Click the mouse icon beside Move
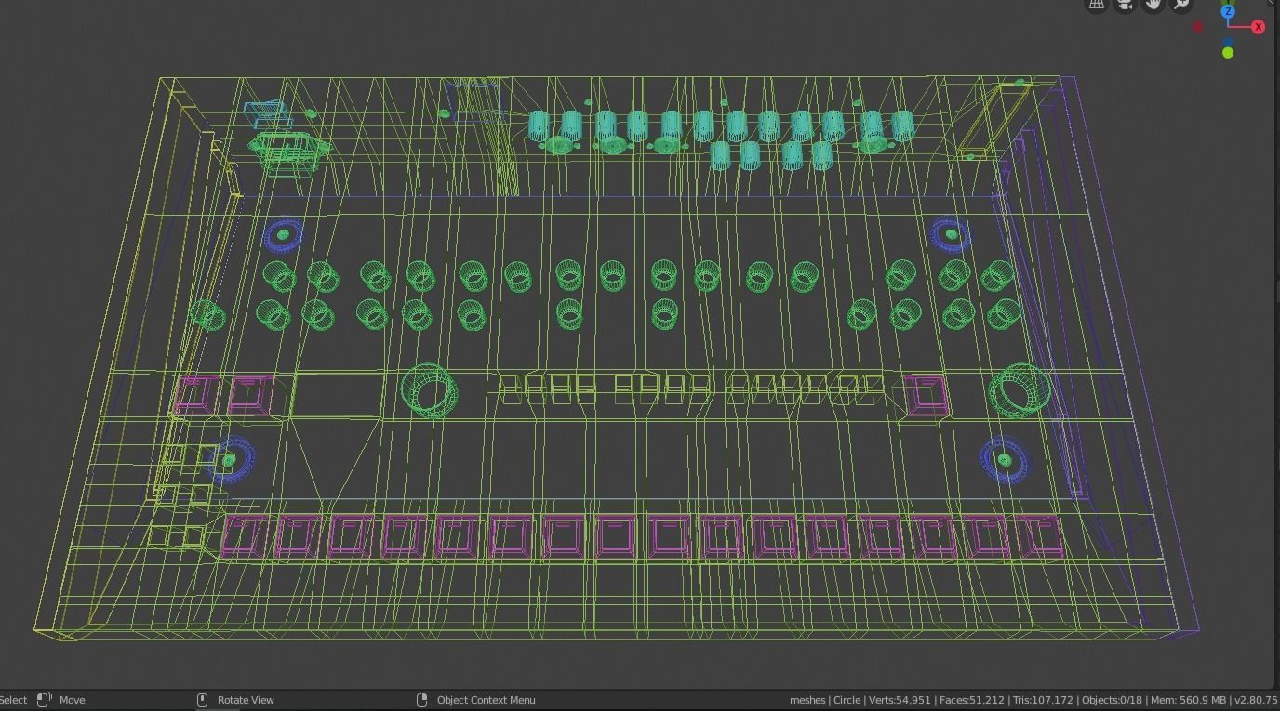The width and height of the screenshot is (1280, 711). (x=44, y=700)
